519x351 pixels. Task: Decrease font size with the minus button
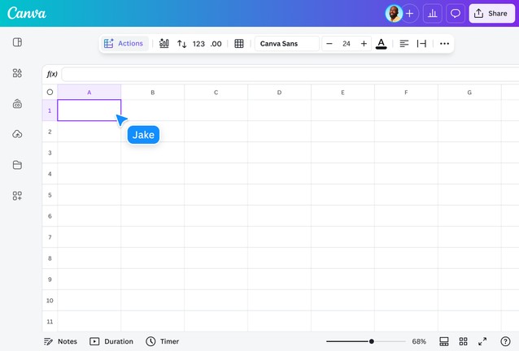[x=329, y=44]
